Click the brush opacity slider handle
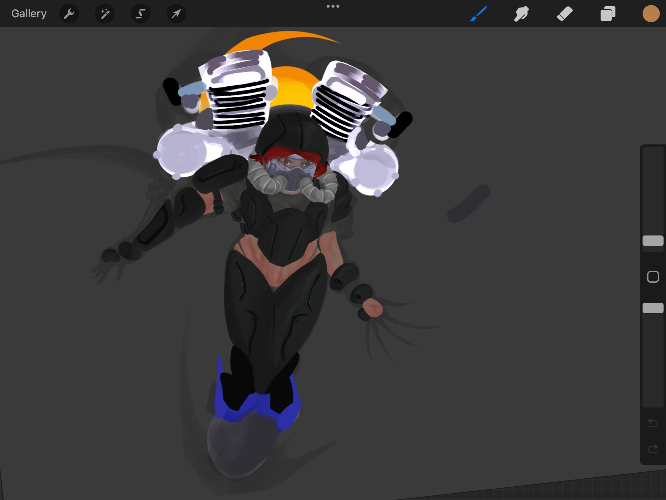The image size is (666, 500). pos(653,308)
